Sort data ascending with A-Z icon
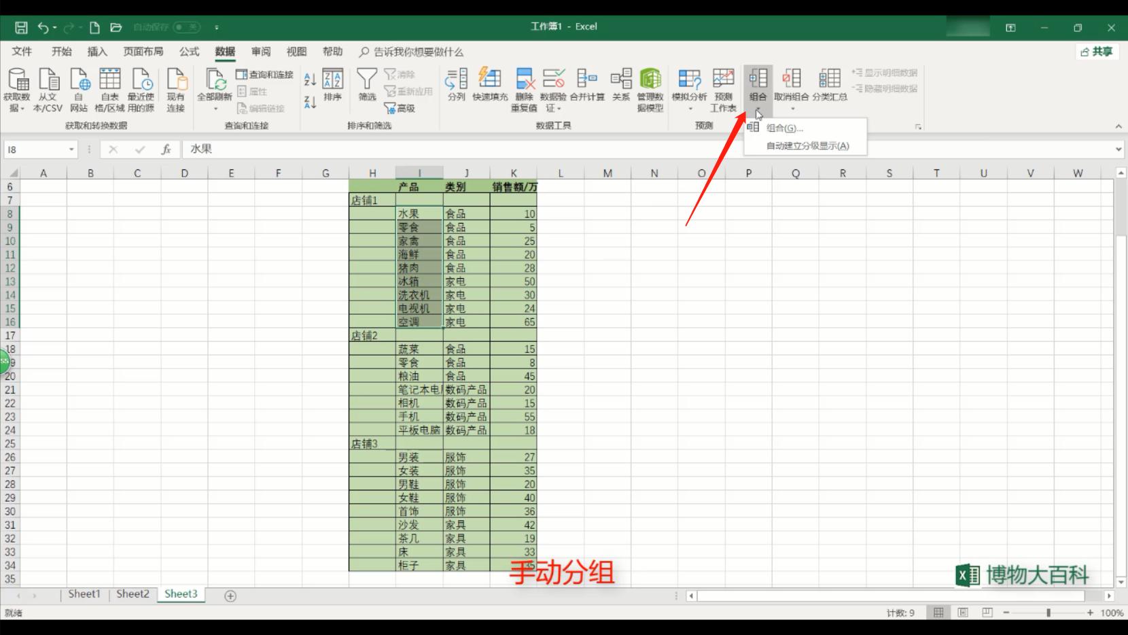 (x=309, y=80)
